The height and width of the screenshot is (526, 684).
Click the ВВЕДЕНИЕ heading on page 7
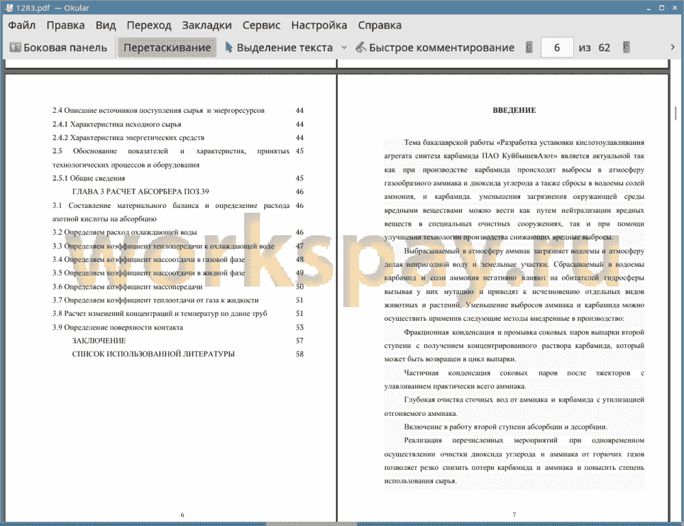(514, 110)
